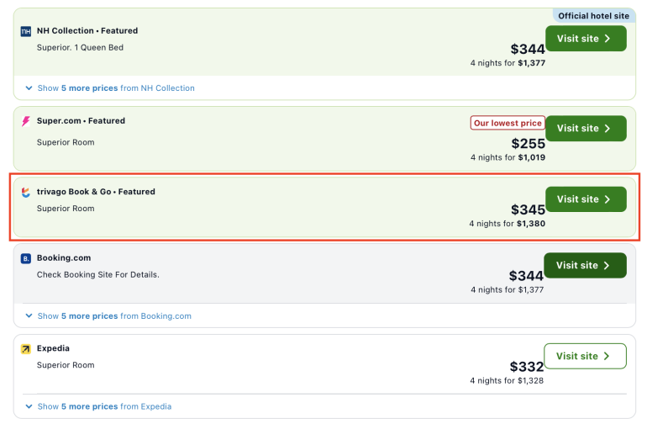Visit site for NH Collection offer
This screenshot has width=647, height=424.
point(585,38)
